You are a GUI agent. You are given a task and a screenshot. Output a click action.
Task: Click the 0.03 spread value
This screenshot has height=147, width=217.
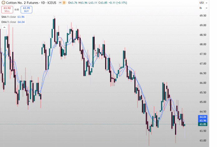click(17, 10)
